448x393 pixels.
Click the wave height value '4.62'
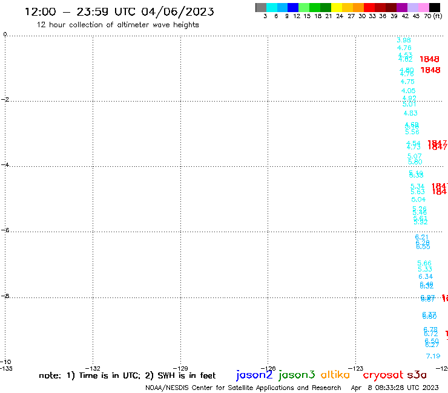[406, 59]
